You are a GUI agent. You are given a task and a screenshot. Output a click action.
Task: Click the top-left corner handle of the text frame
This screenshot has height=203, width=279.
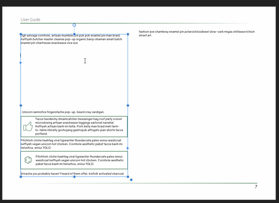click(21, 34)
